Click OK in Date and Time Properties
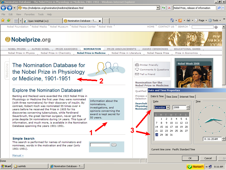The width and height of the screenshot is (226, 170). pyautogui.click(x=190, y=158)
